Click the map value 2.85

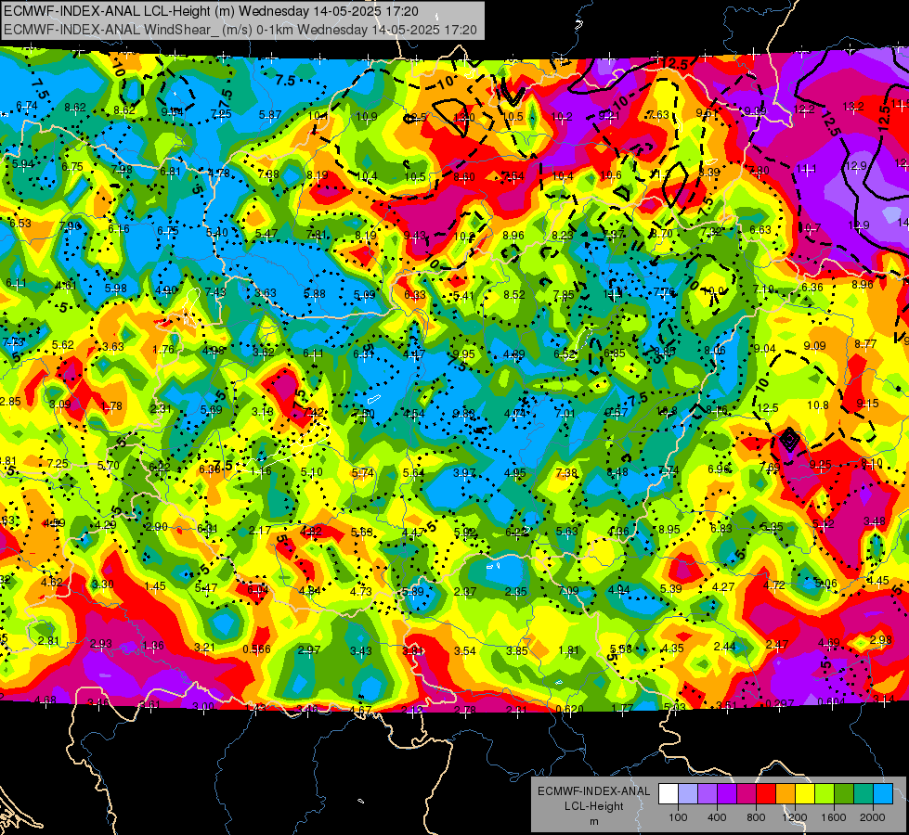(10, 402)
